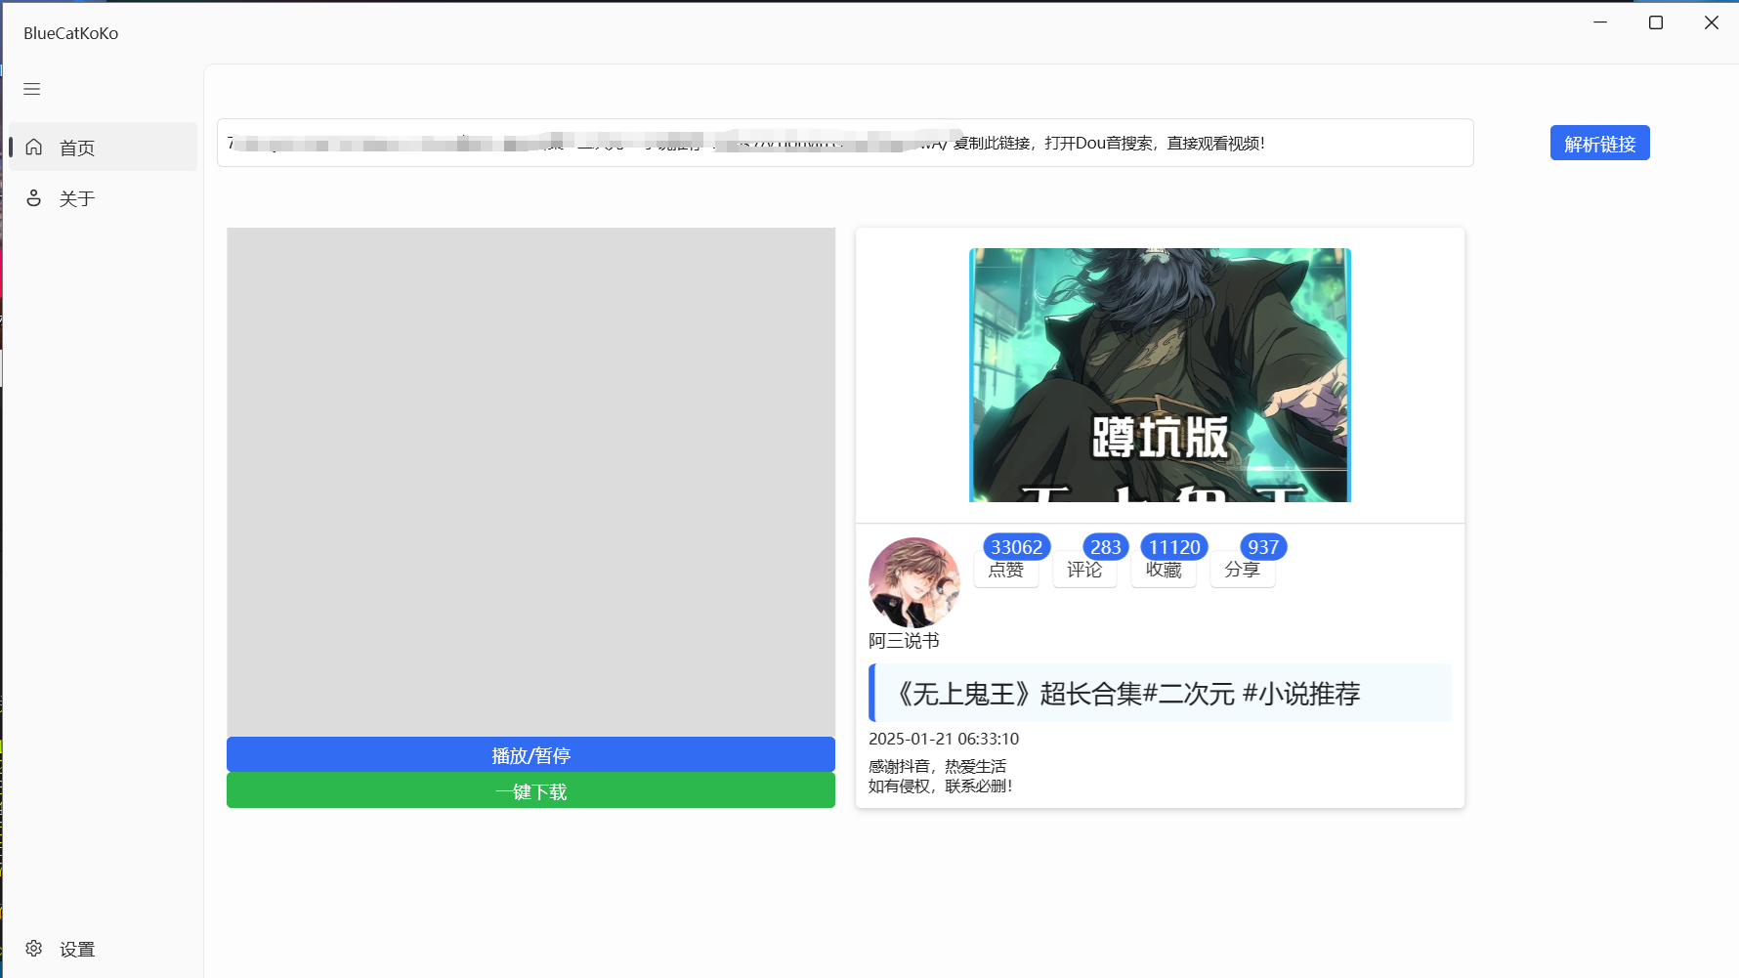Close the BlueCatKoKo window
Image resolution: width=1739 pixels, height=978 pixels.
click(x=1712, y=22)
